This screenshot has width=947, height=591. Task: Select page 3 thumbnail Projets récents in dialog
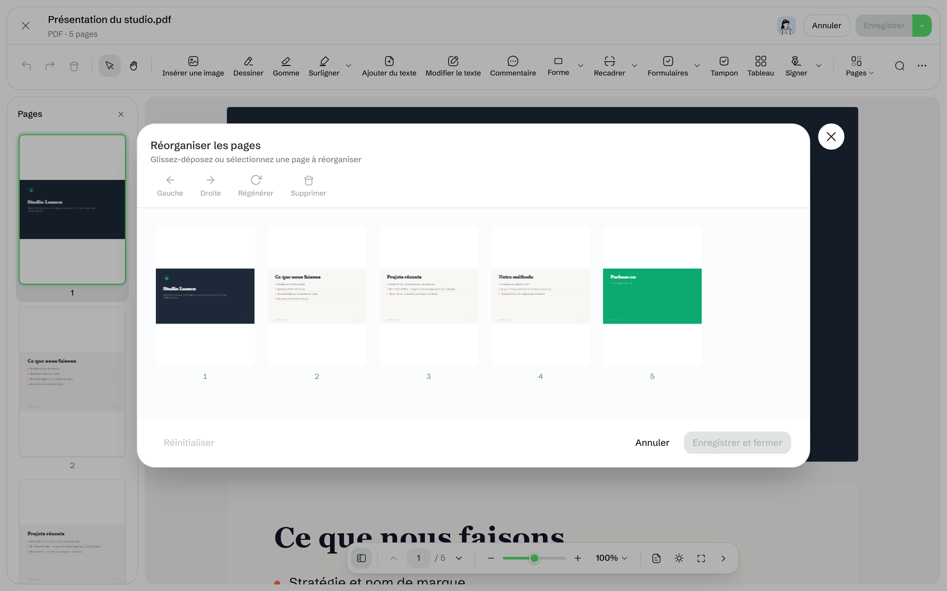[428, 296]
